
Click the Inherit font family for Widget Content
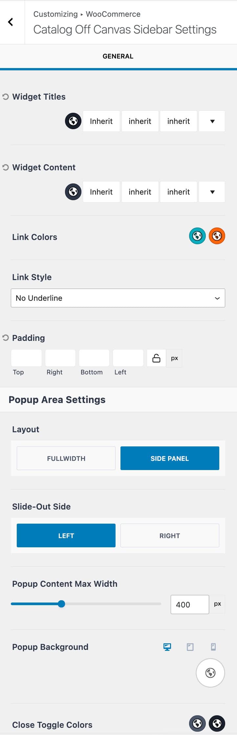pos(101,192)
